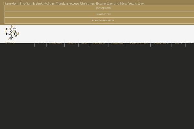Expand the Support Us dropdown menu
Viewport: 194px width, 129px height.
coord(161,43)
